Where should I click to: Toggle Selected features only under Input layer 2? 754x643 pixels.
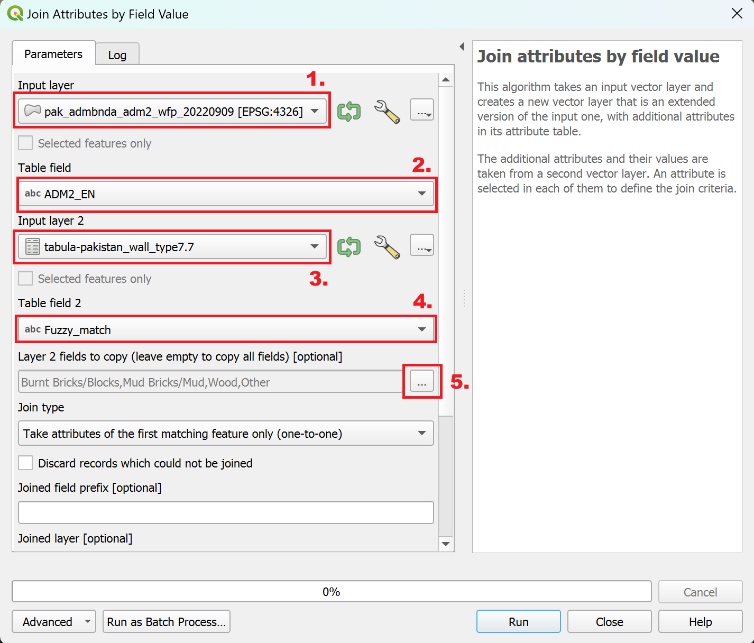[25, 279]
